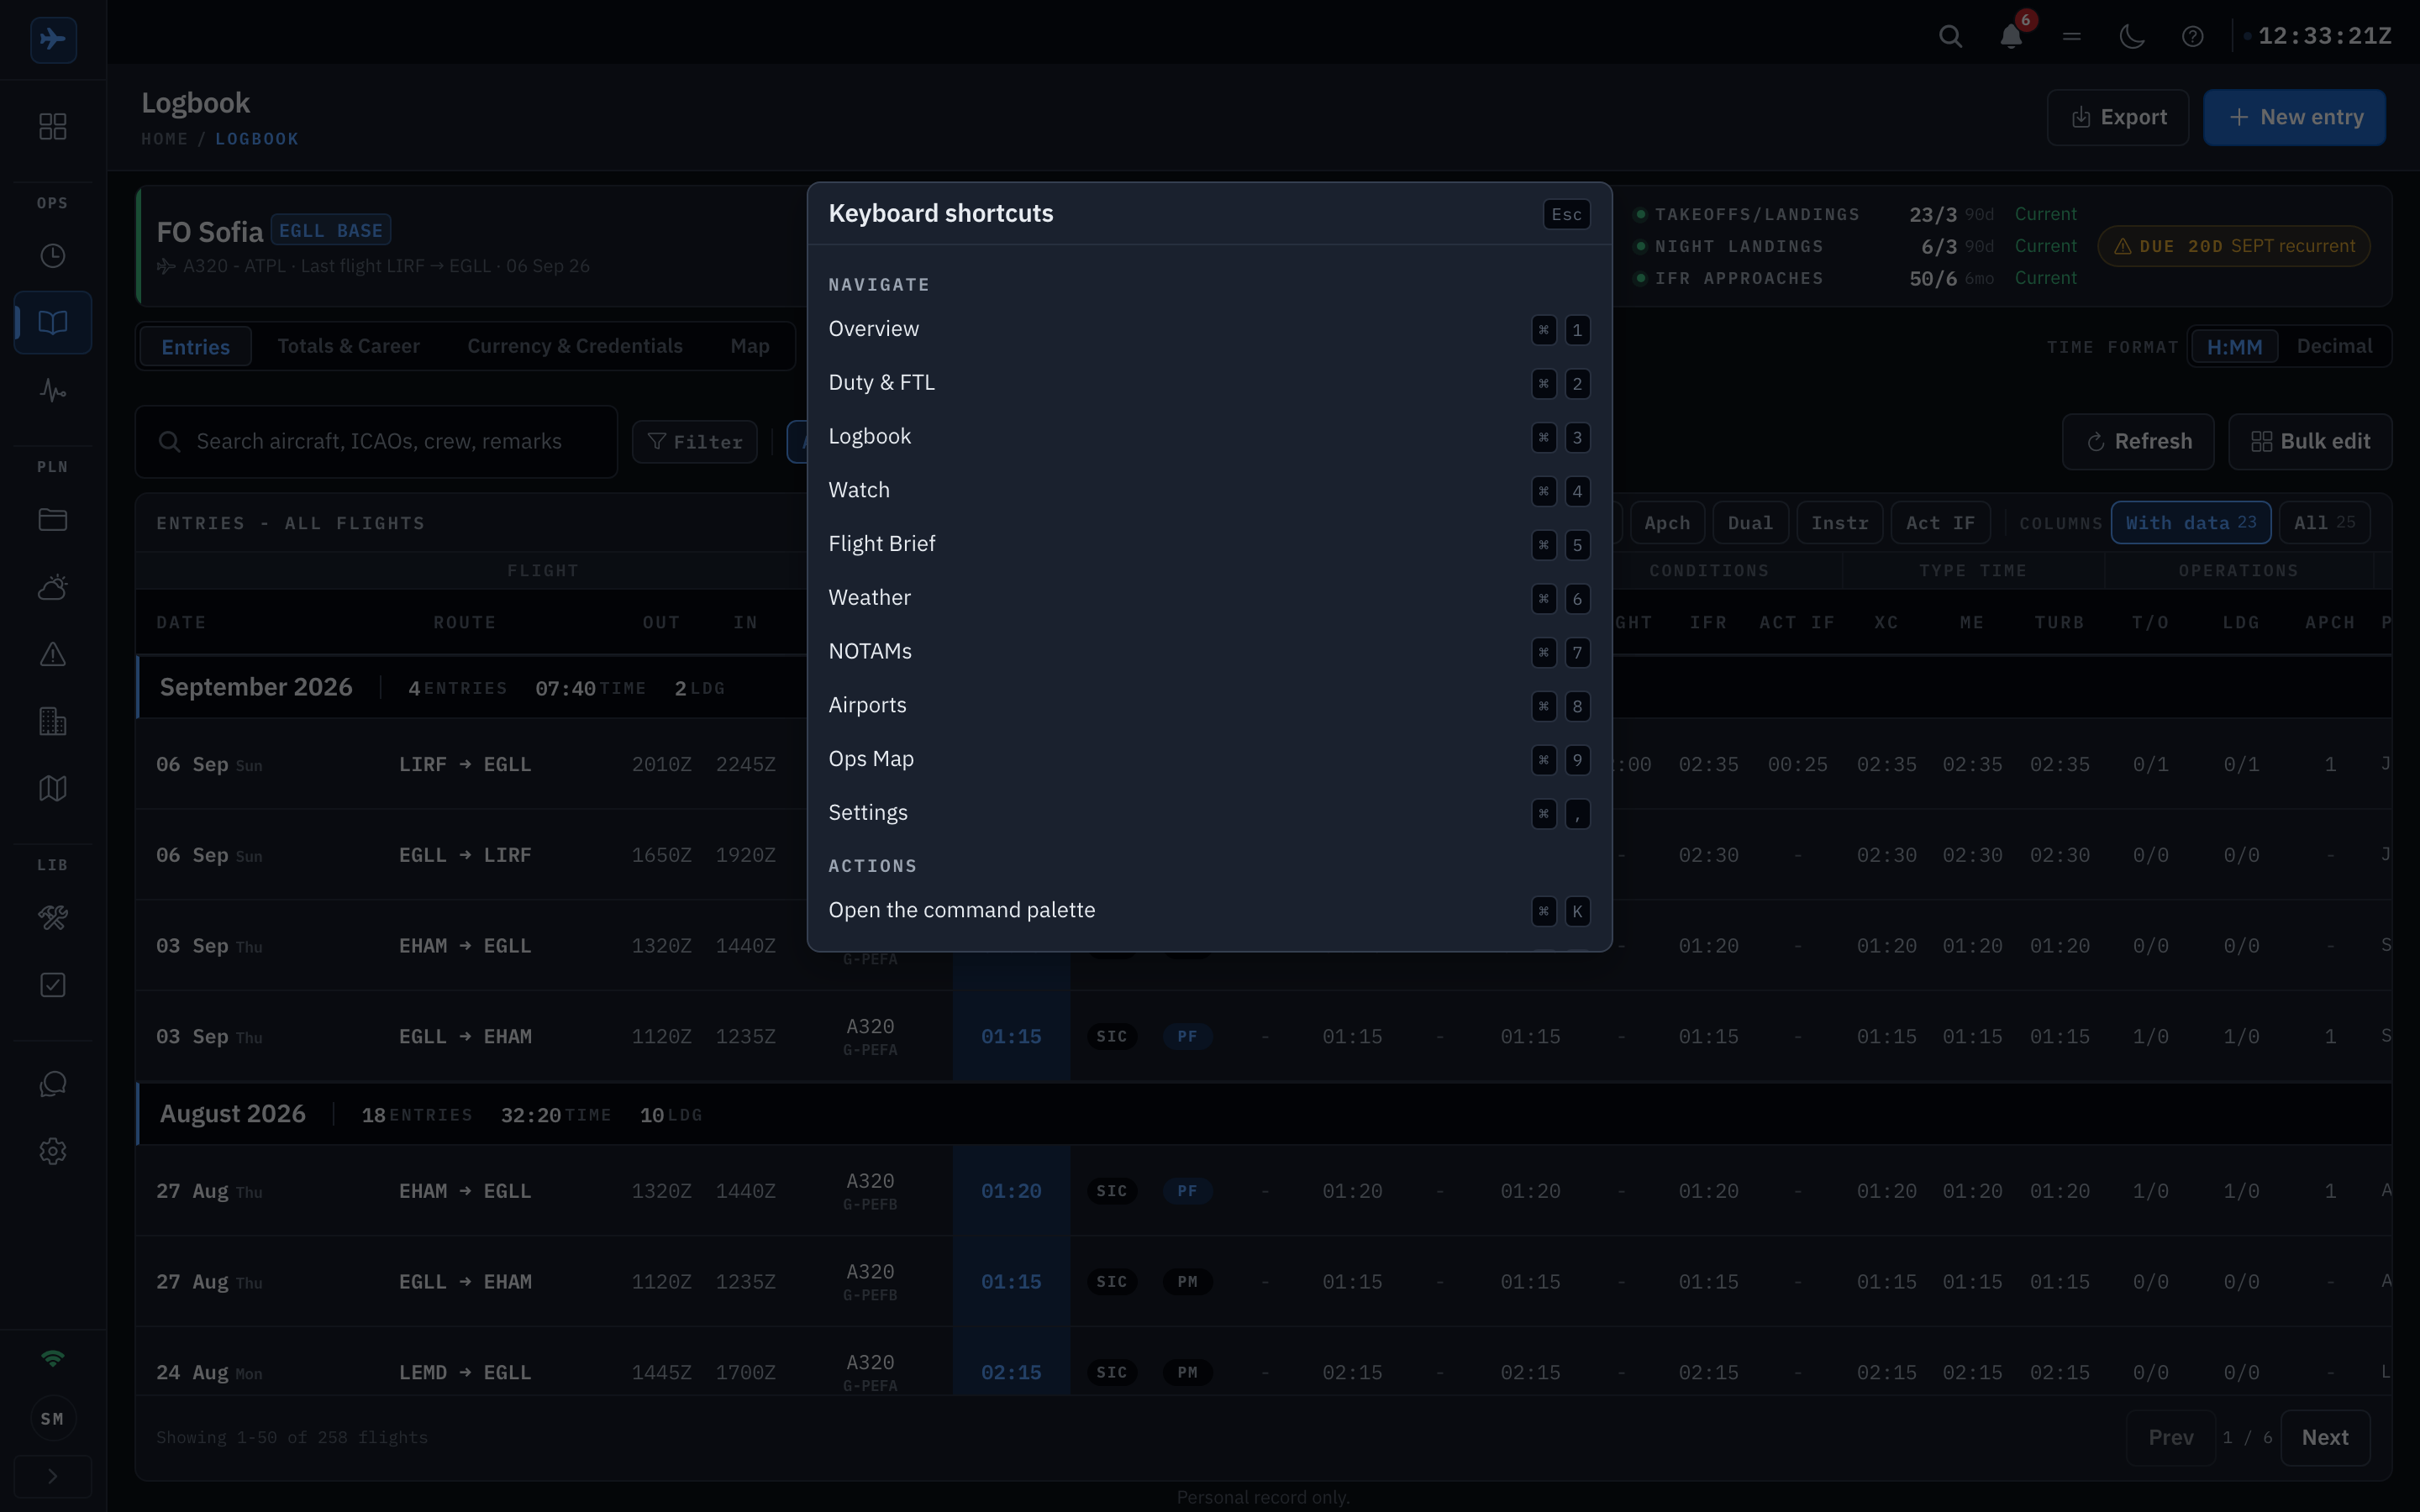Switch to Currency & Credentials tab

click(575, 347)
